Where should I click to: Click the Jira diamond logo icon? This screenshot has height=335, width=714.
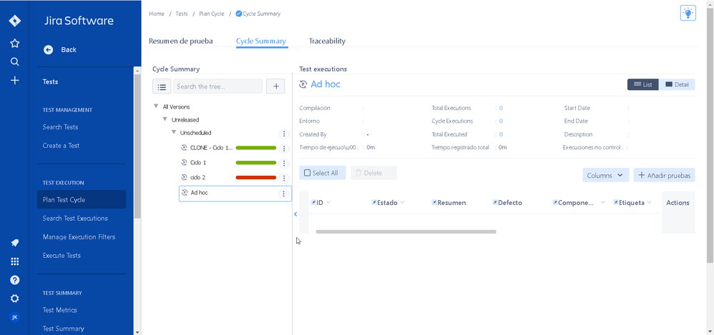click(14, 21)
